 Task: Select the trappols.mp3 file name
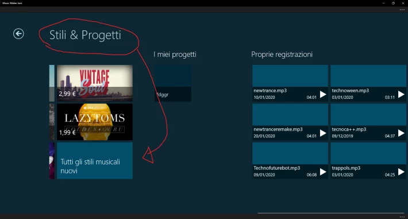click(346, 168)
